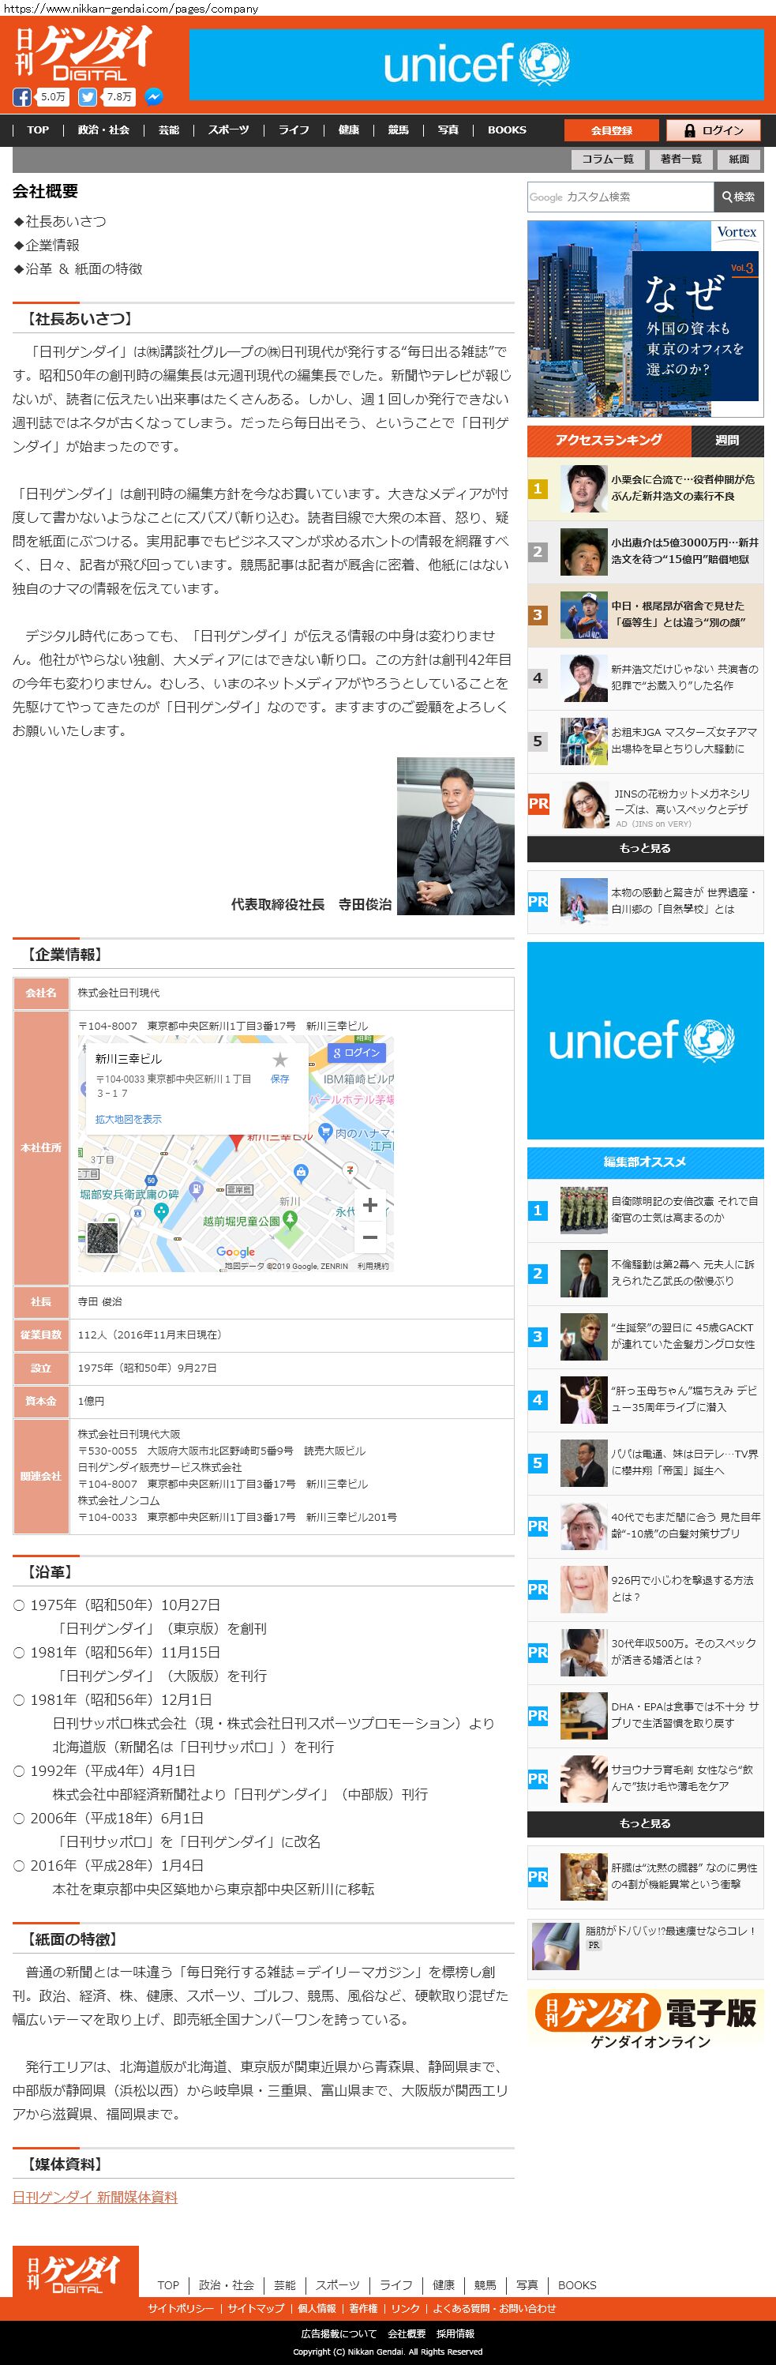
Task: Click もっと見る under 編集部オススメ
Action: (646, 1823)
